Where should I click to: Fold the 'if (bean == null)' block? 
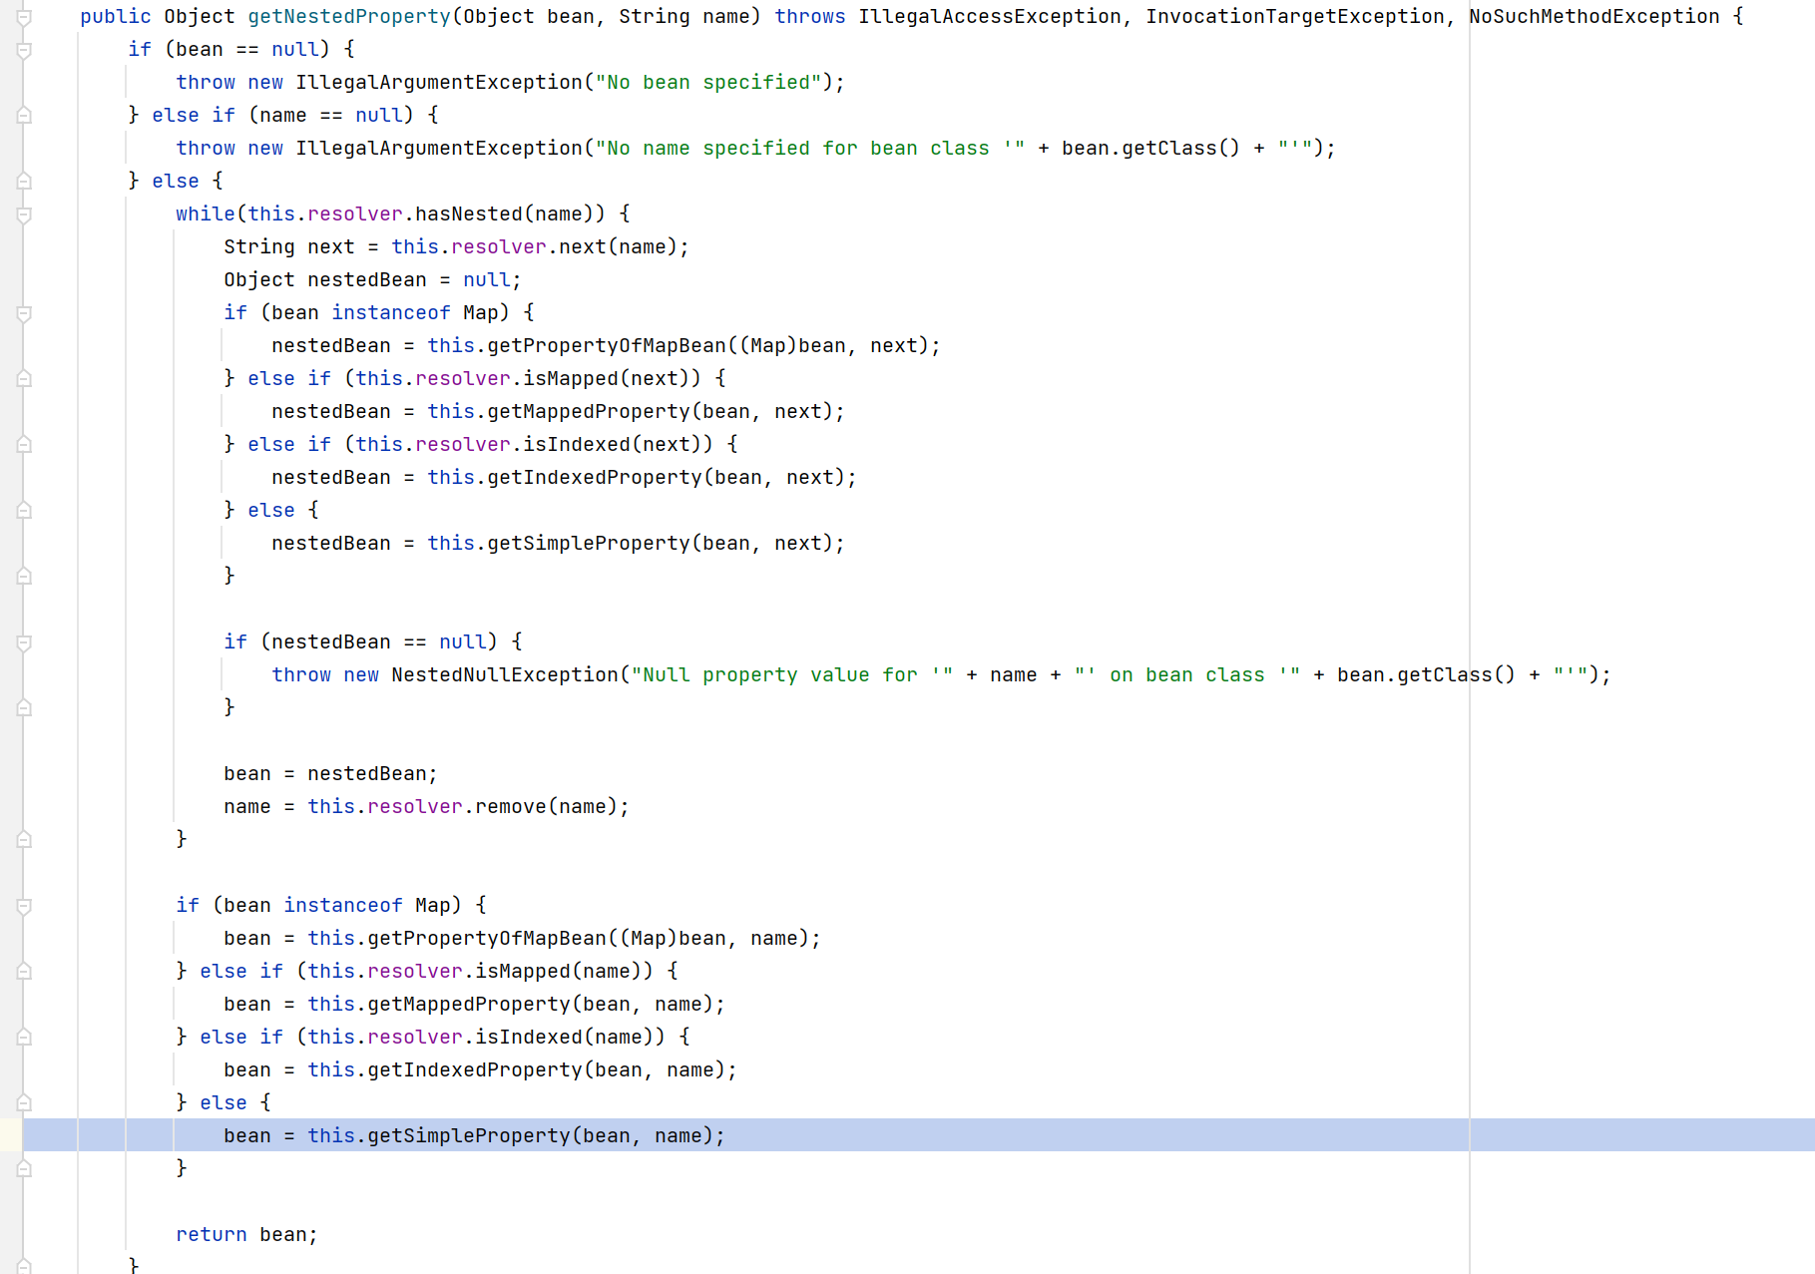24,50
